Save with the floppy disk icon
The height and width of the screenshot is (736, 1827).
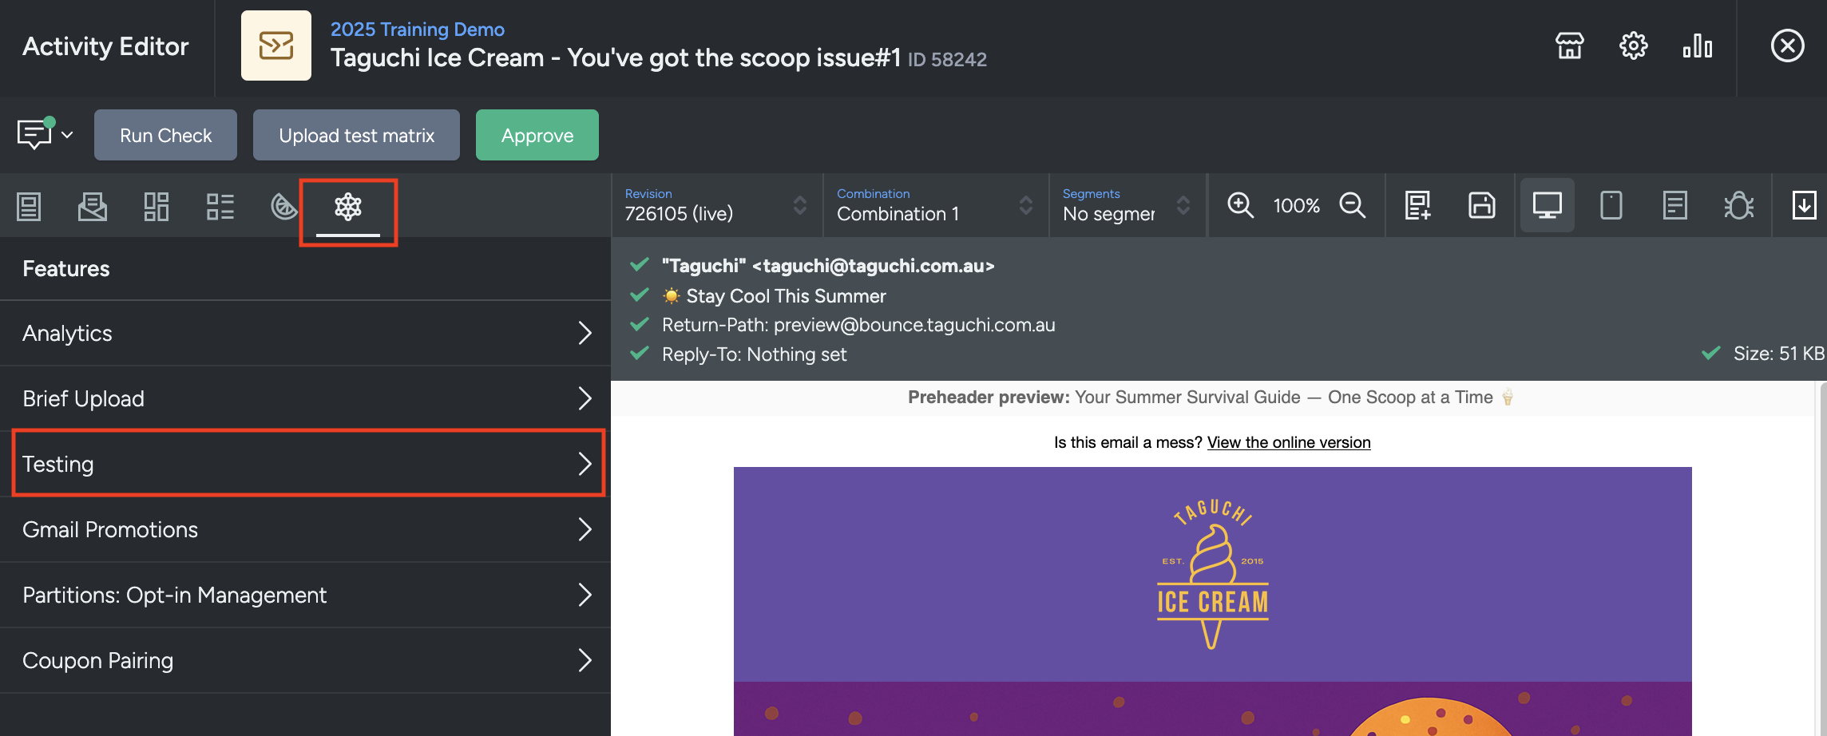pos(1482,206)
